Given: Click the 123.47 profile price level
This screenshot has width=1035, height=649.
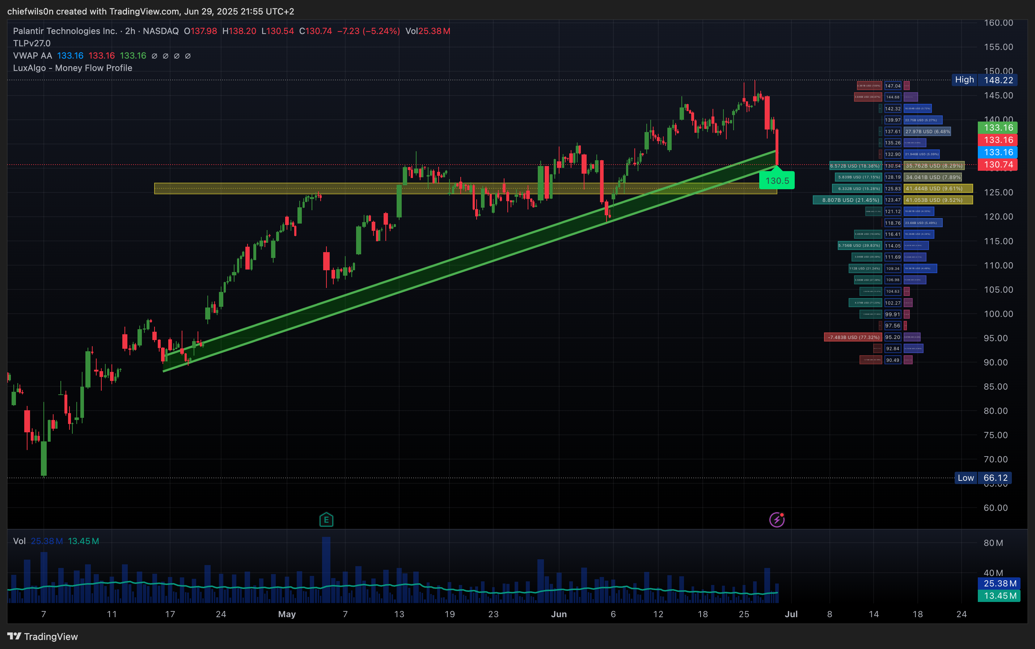Looking at the screenshot, I should click(x=893, y=200).
